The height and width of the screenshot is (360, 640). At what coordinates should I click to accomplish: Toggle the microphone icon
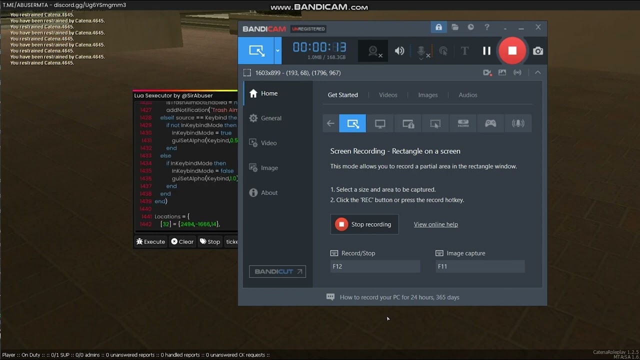(x=422, y=51)
